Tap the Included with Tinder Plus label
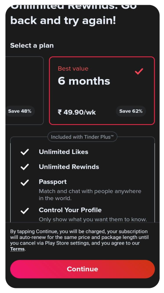Viewport: 164px width, 293px height. [x=82, y=137]
